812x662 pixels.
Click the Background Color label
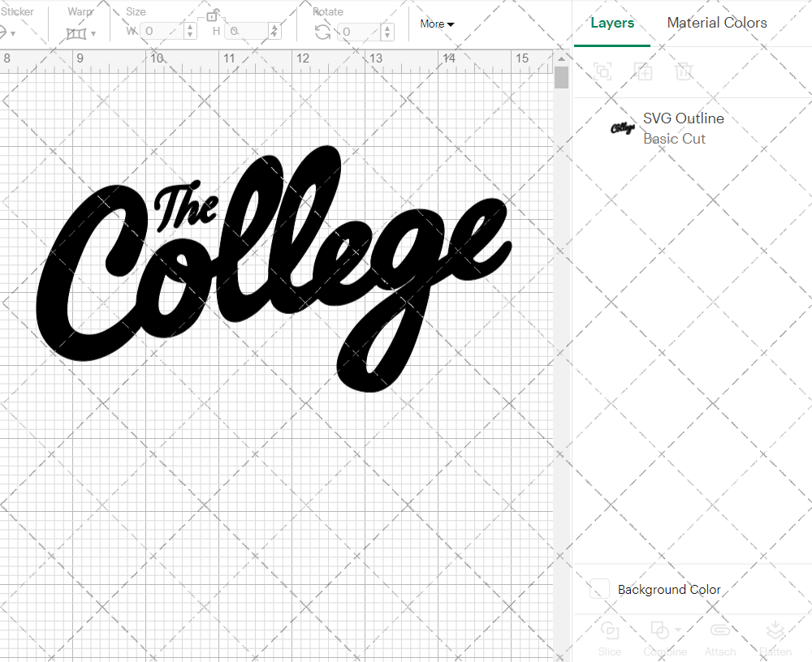point(668,590)
